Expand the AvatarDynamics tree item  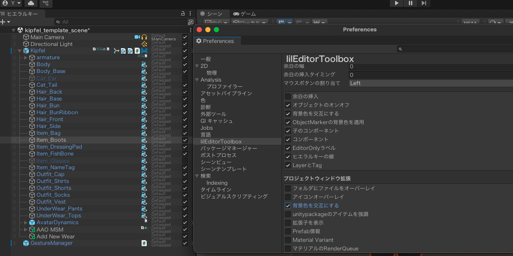coord(25,222)
